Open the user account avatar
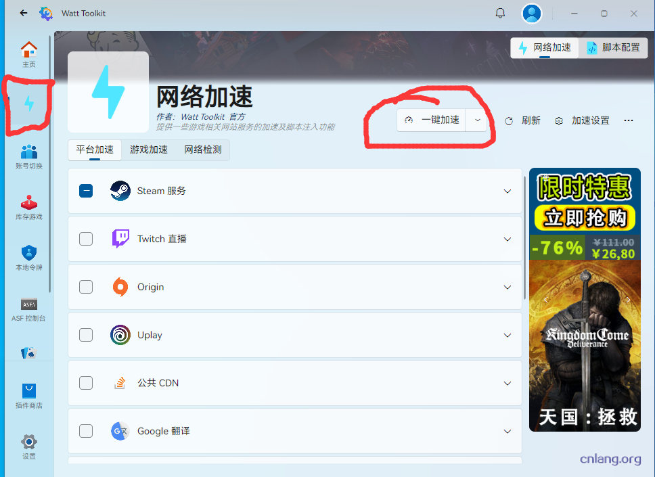 point(532,14)
